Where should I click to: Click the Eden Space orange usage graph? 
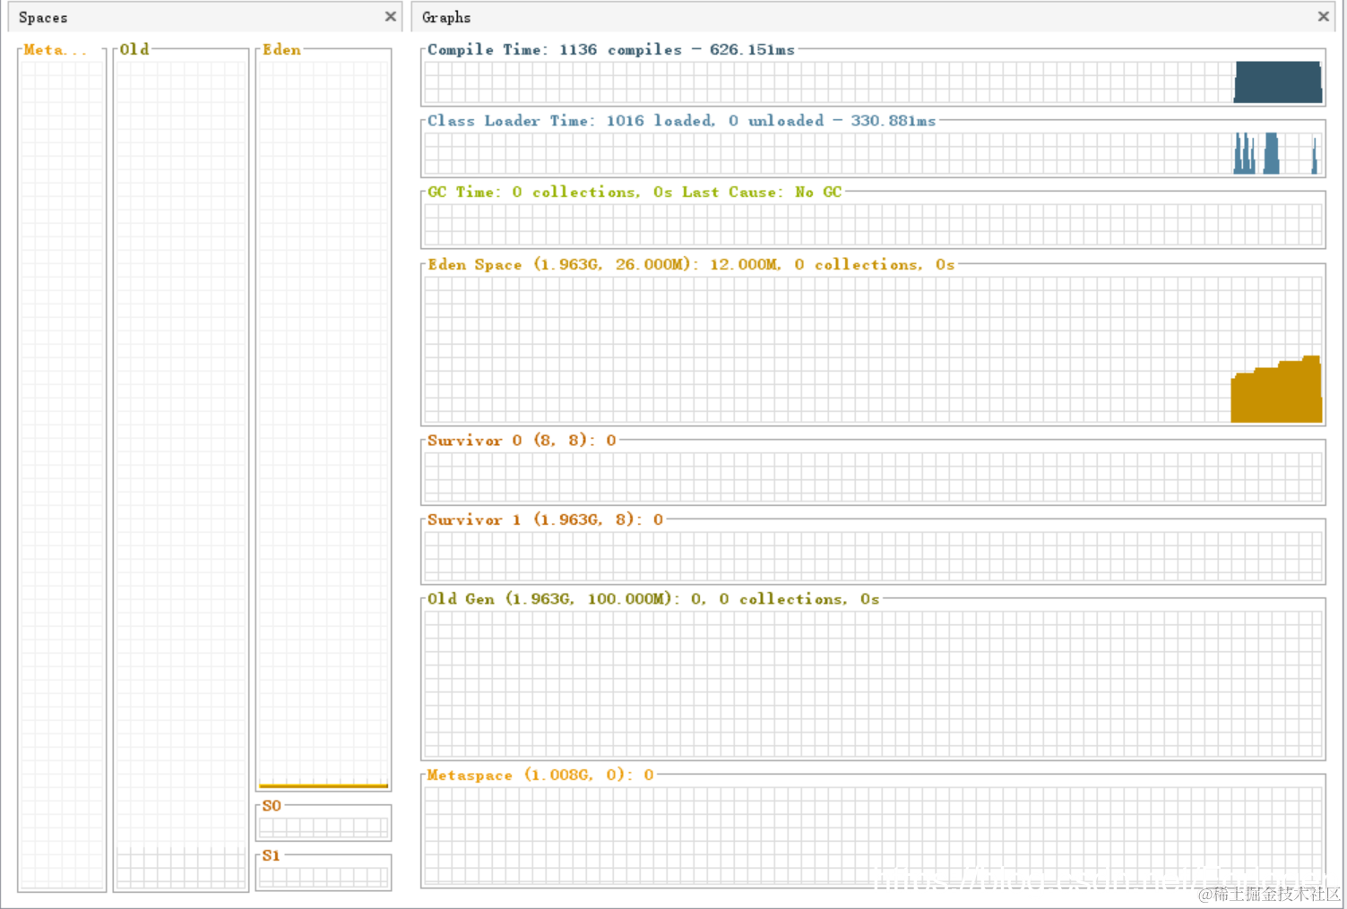coord(1276,390)
